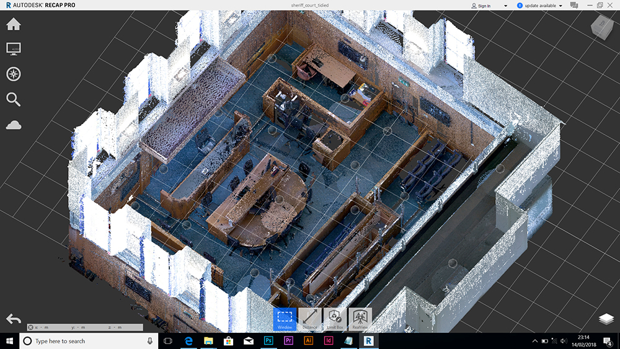Toggle the Limit Box tool
This screenshot has height=349, width=620.
click(x=335, y=319)
